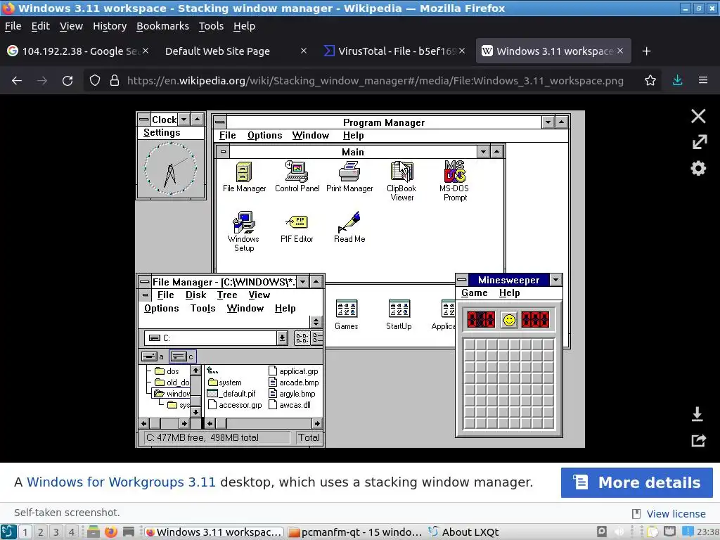Open the Firefox File menu

(x=13, y=26)
